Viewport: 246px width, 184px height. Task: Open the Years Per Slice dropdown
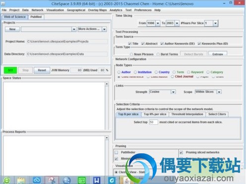[x=215, y=23]
